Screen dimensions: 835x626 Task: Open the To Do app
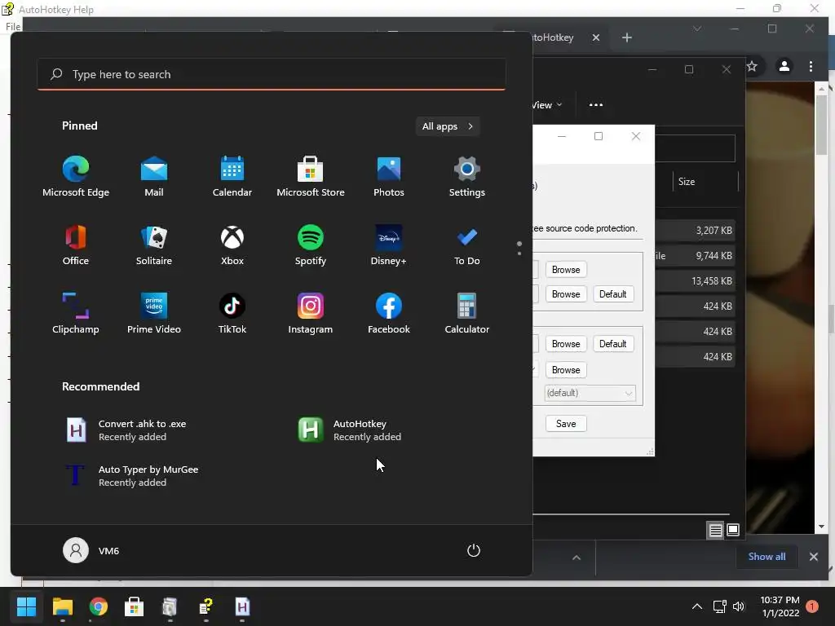(x=467, y=245)
